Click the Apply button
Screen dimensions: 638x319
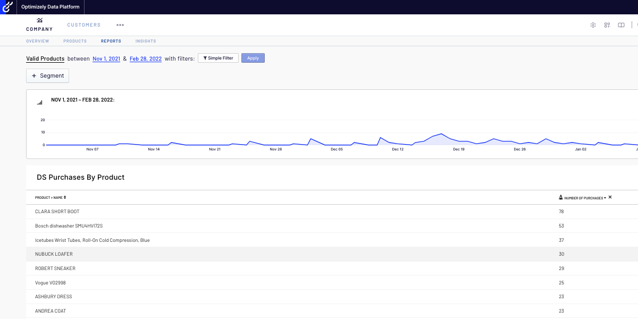tap(253, 57)
